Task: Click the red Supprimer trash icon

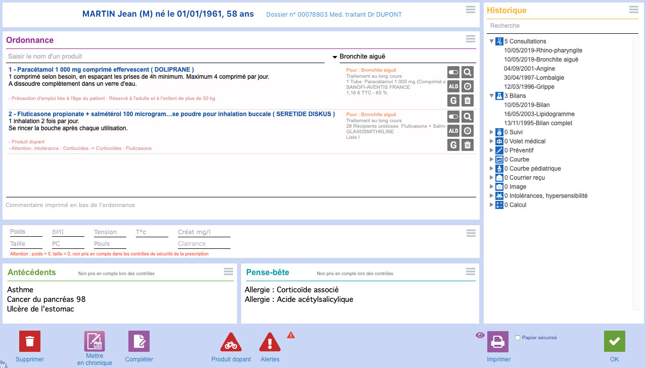Action: [x=30, y=341]
